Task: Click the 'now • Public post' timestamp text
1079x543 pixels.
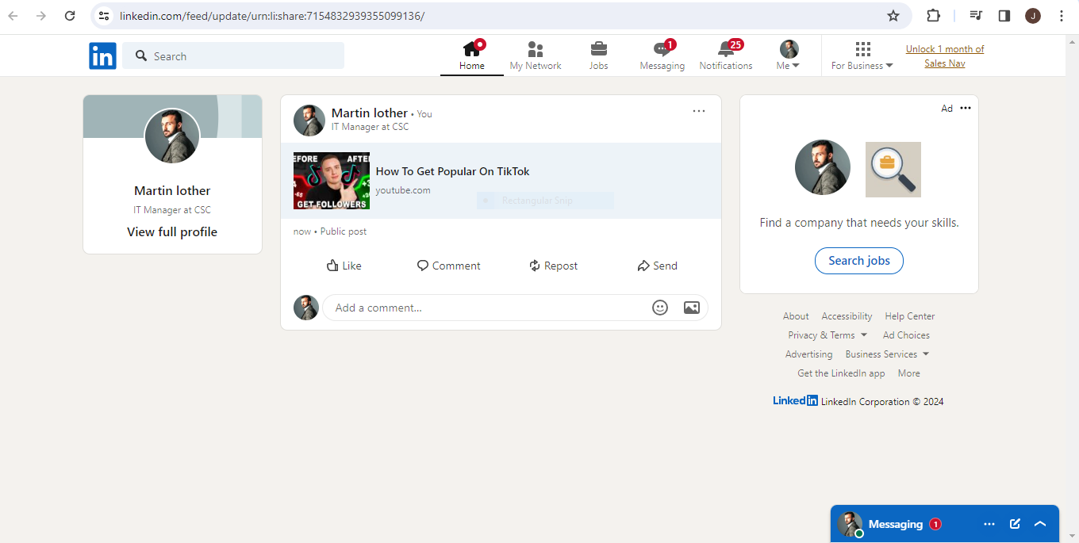Action: (x=330, y=231)
